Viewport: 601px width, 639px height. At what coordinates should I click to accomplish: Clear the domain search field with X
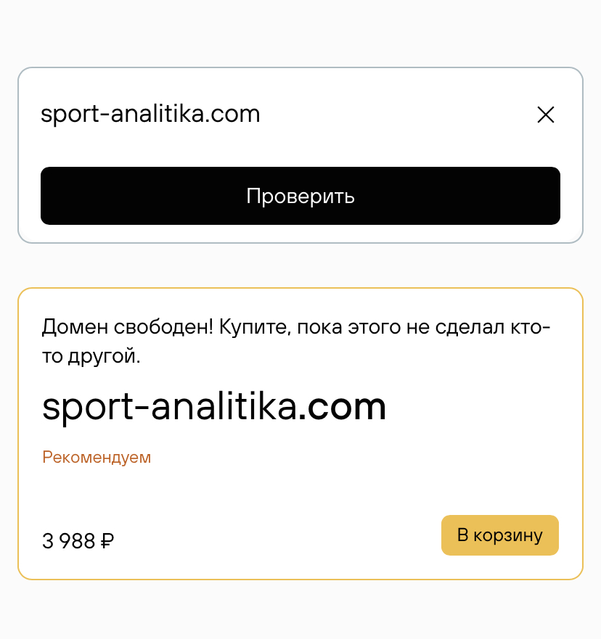(545, 115)
